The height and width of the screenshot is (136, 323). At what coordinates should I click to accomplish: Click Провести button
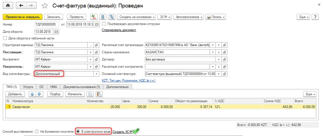coord(77,17)
